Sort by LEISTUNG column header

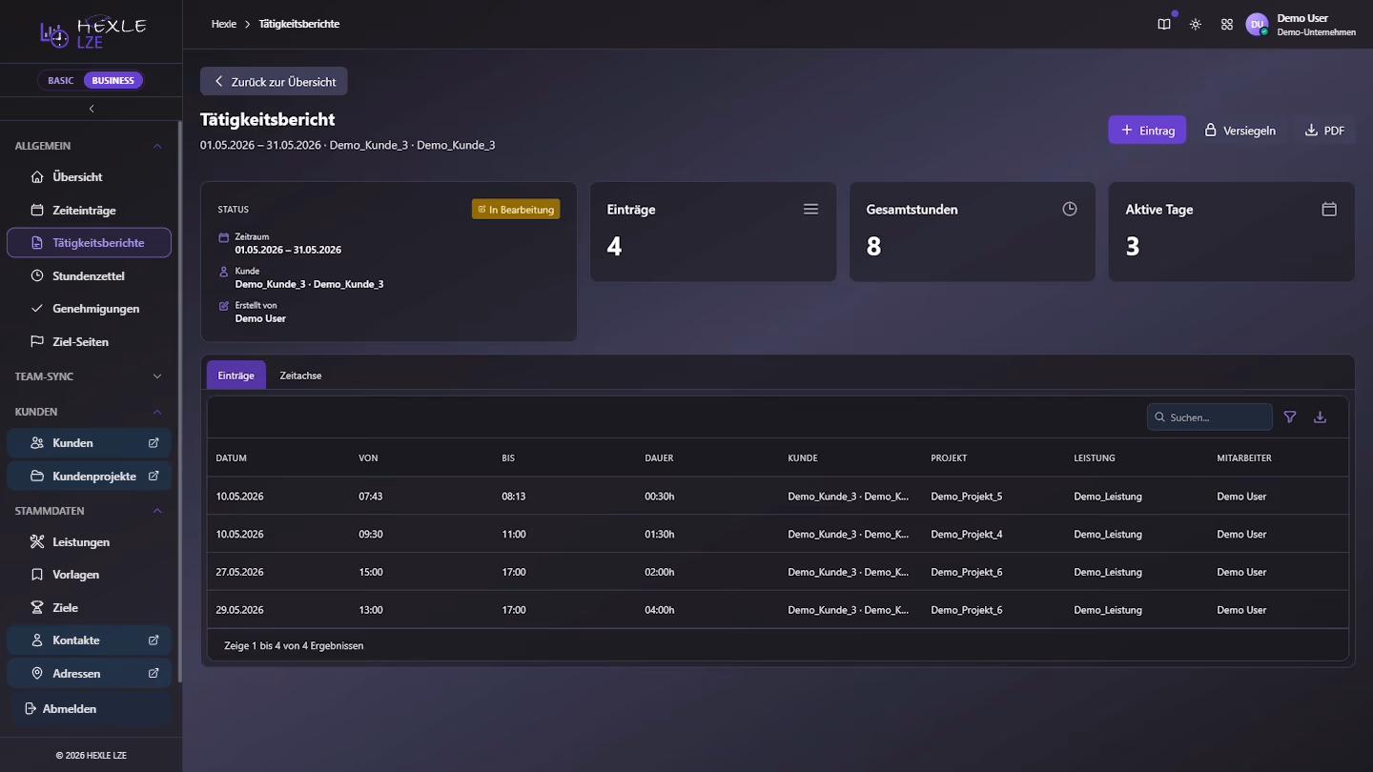(1095, 458)
